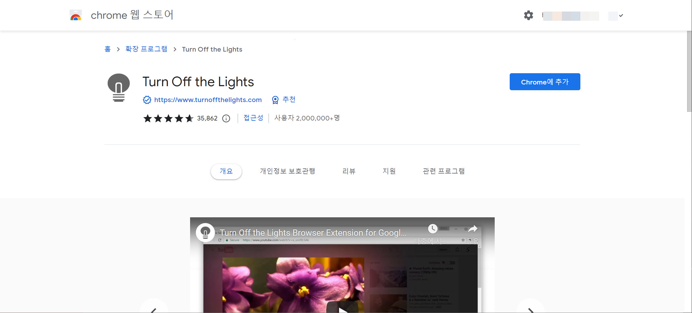Image resolution: width=692 pixels, height=313 pixels.
Task: Visit the turnoffthelights.com website link
Action: (x=208, y=100)
